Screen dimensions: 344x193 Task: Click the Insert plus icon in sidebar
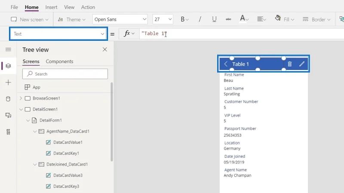(8, 82)
